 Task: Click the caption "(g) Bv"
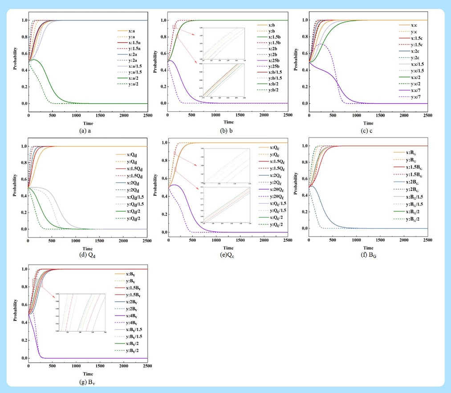pyautogui.click(x=87, y=382)
